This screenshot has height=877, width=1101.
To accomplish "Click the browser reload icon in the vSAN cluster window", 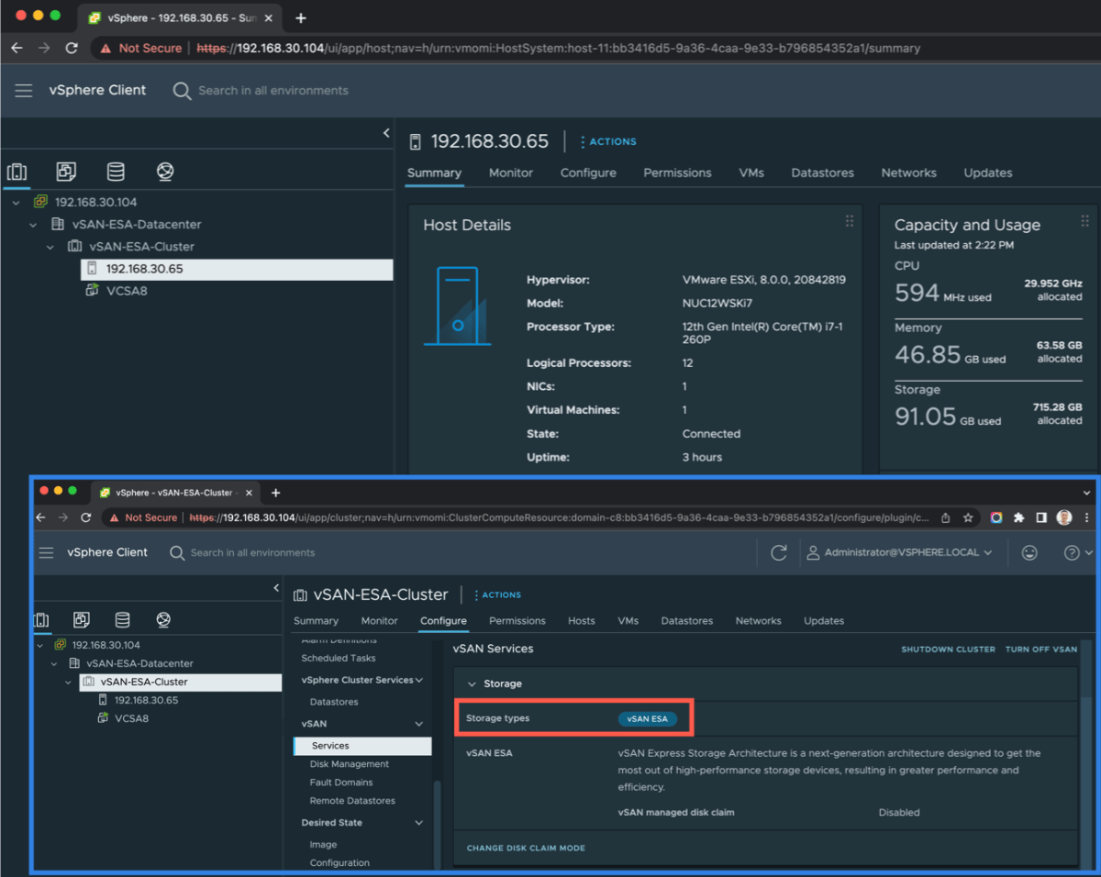I will tap(85, 517).
